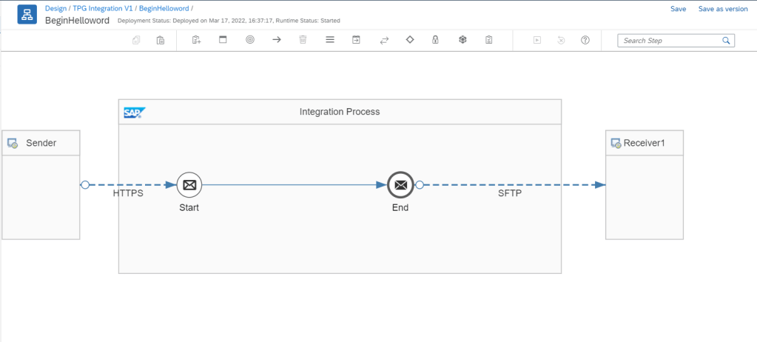Click the search magnifier icon
The height and width of the screenshot is (342, 757).
coord(726,41)
